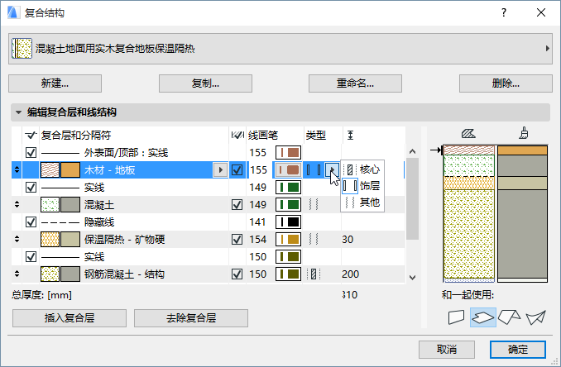The height and width of the screenshot is (367, 561).
Task: Click the 线画笔 column header
Action: coord(263,135)
